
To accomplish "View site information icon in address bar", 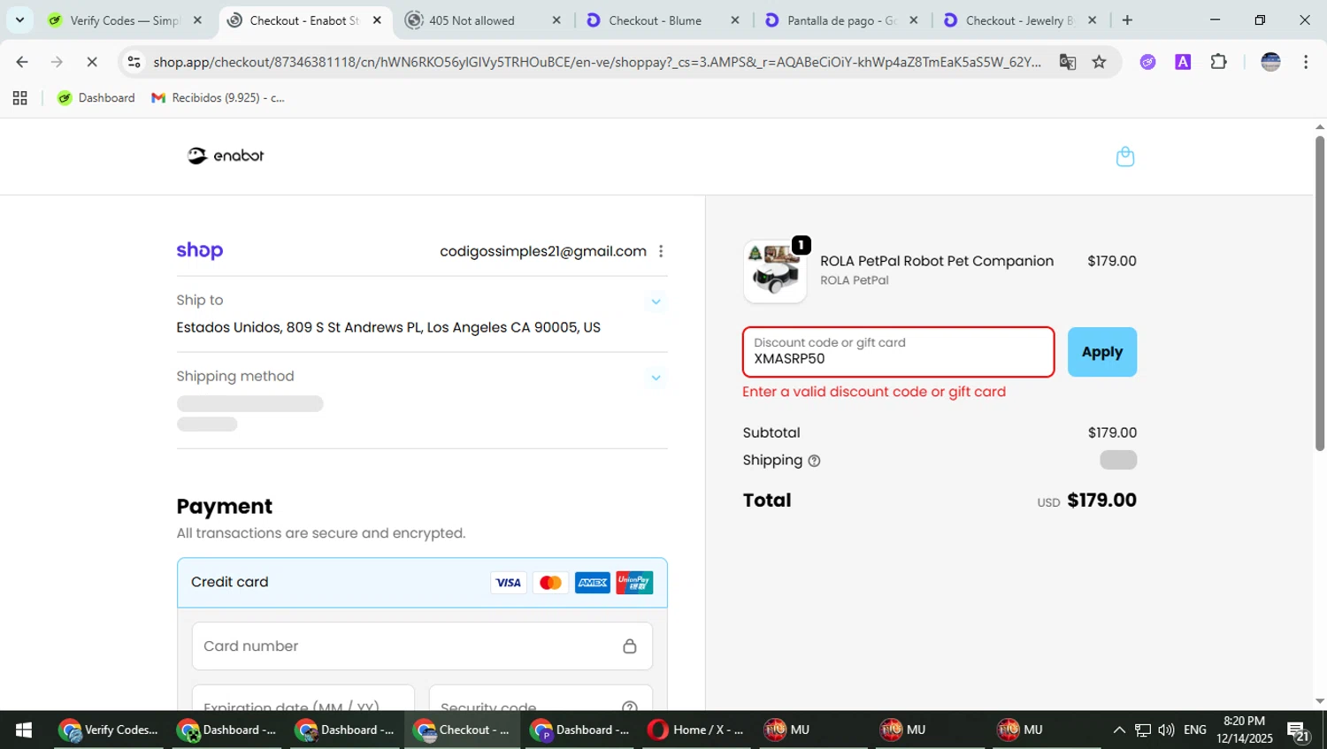I will tap(134, 62).
